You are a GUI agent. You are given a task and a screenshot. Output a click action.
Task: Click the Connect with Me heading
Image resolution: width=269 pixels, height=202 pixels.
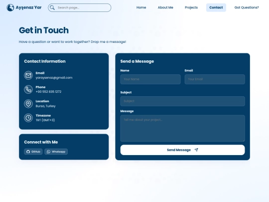coord(41,142)
